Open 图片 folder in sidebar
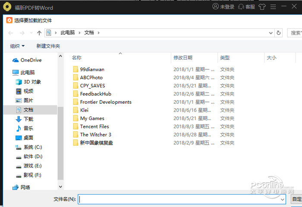The width and height of the screenshot is (302, 207). tap(25, 100)
